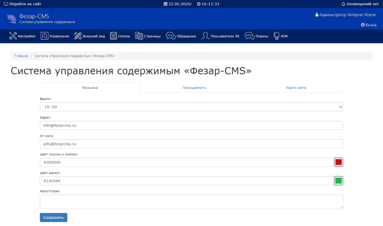The width and height of the screenshot is (383, 226).
Task: Select the Рассылка tab
Action: coord(90,88)
